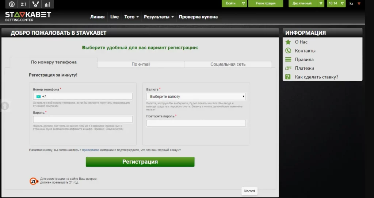Image resolution: width=374 pixels, height=198 pixels.
Task: Click the ИНФОРМАЦИЯ panel header
Action: coord(323,33)
